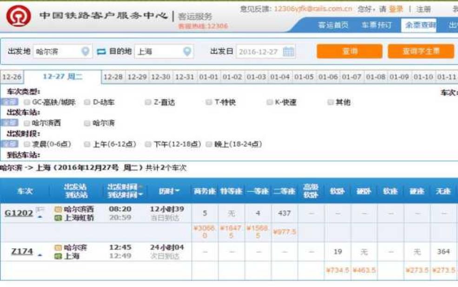
Task: Click the 出发地 input field with 哈尔滨
Action: [56, 52]
